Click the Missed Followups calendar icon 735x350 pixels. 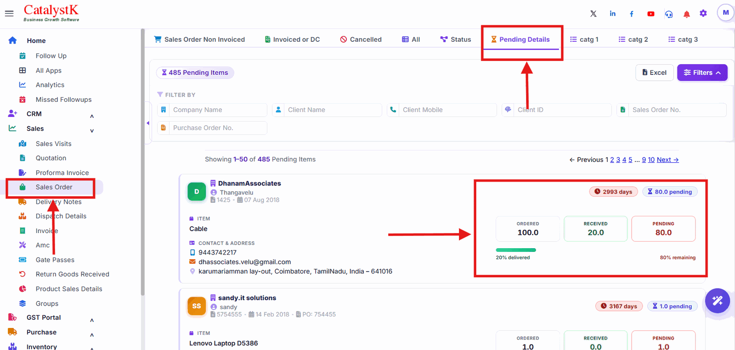(x=23, y=100)
